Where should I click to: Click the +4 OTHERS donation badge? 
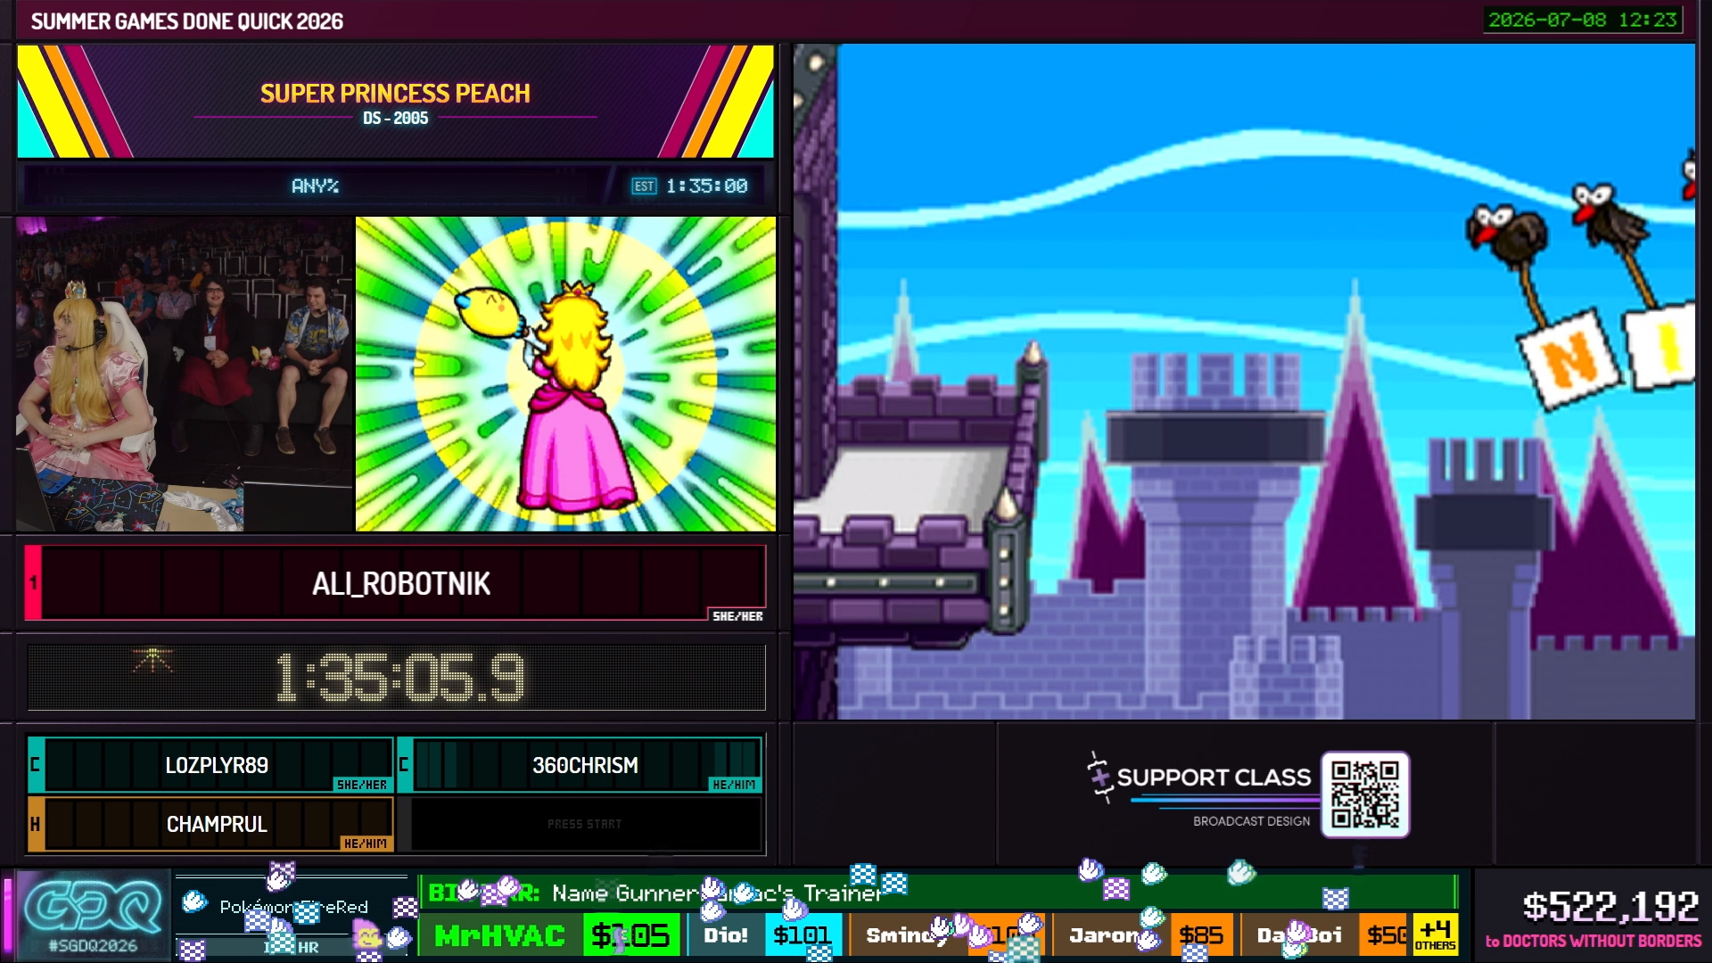coord(1436,934)
